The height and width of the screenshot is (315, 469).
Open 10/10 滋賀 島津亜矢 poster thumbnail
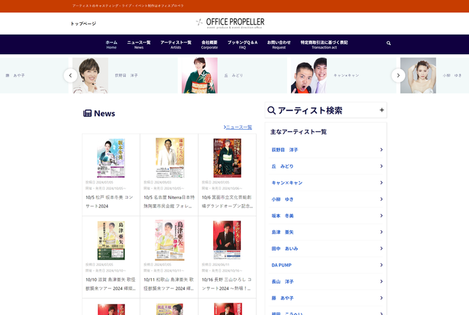tap(111, 241)
